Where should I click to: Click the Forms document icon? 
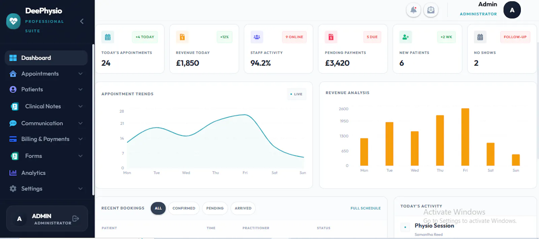tap(14, 156)
